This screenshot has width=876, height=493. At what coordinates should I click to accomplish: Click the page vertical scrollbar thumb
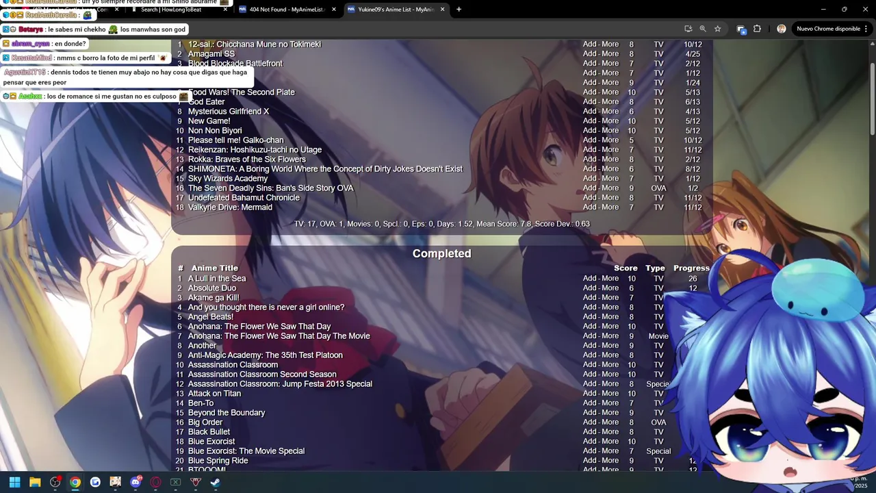point(872,99)
